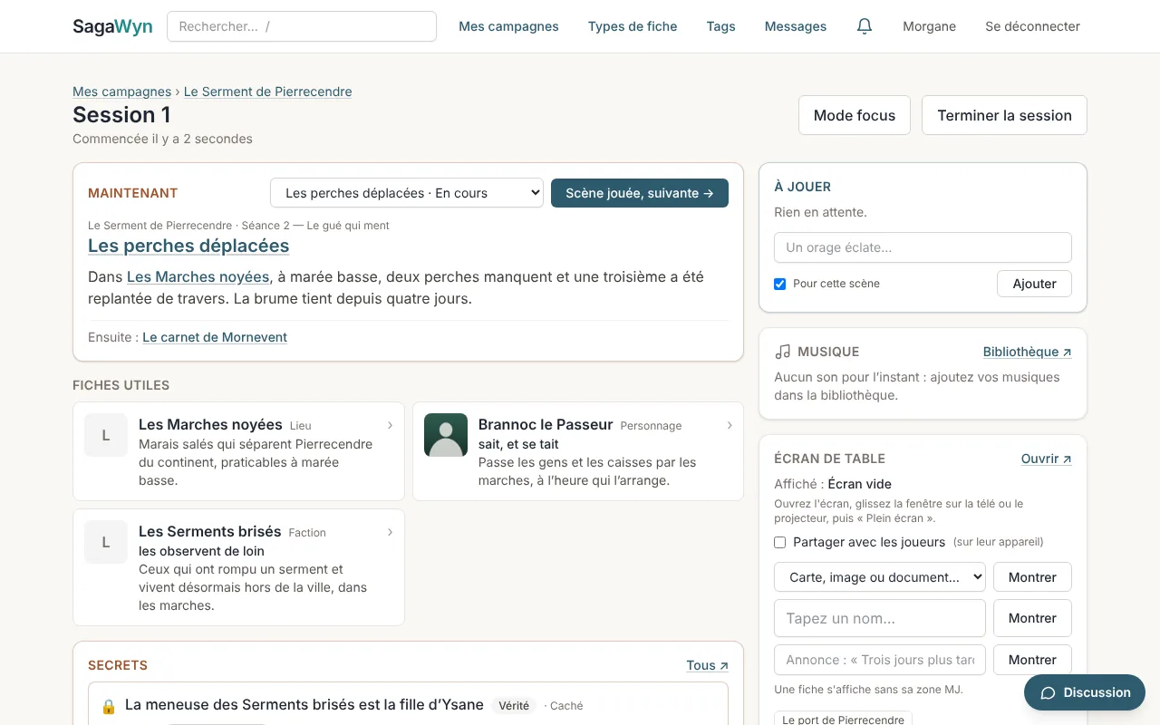Viewport: 1160px width, 725px height.
Task: Click the lock icon on the hidden secret
Action: point(109,706)
